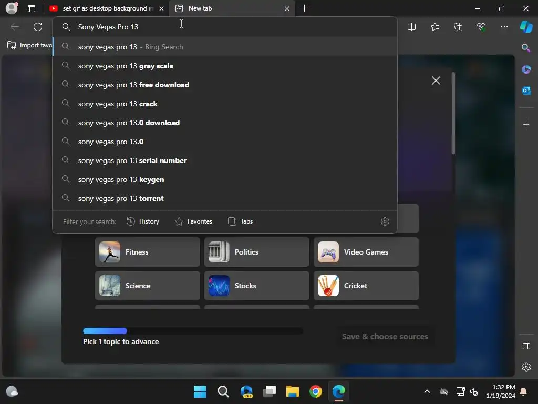Refresh the current page
Screen dimensions: 538x404
pos(38,27)
